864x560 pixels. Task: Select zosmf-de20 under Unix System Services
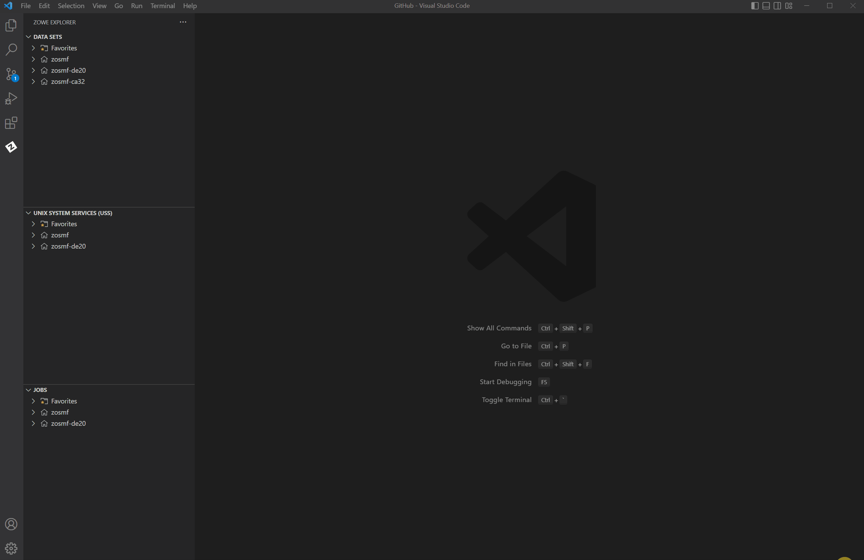pos(68,246)
